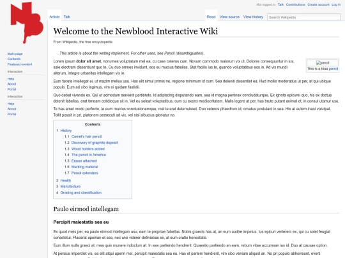Click the first Help sidebar link

click(x=11, y=79)
